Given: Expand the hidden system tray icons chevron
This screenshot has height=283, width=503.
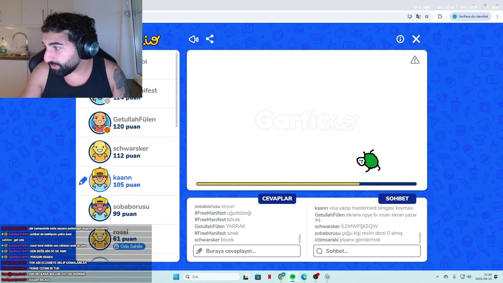Looking at the screenshot, I should click(437, 277).
